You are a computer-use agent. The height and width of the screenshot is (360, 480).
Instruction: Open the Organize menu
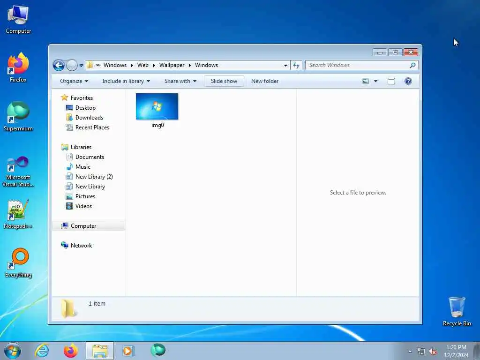pyautogui.click(x=74, y=81)
